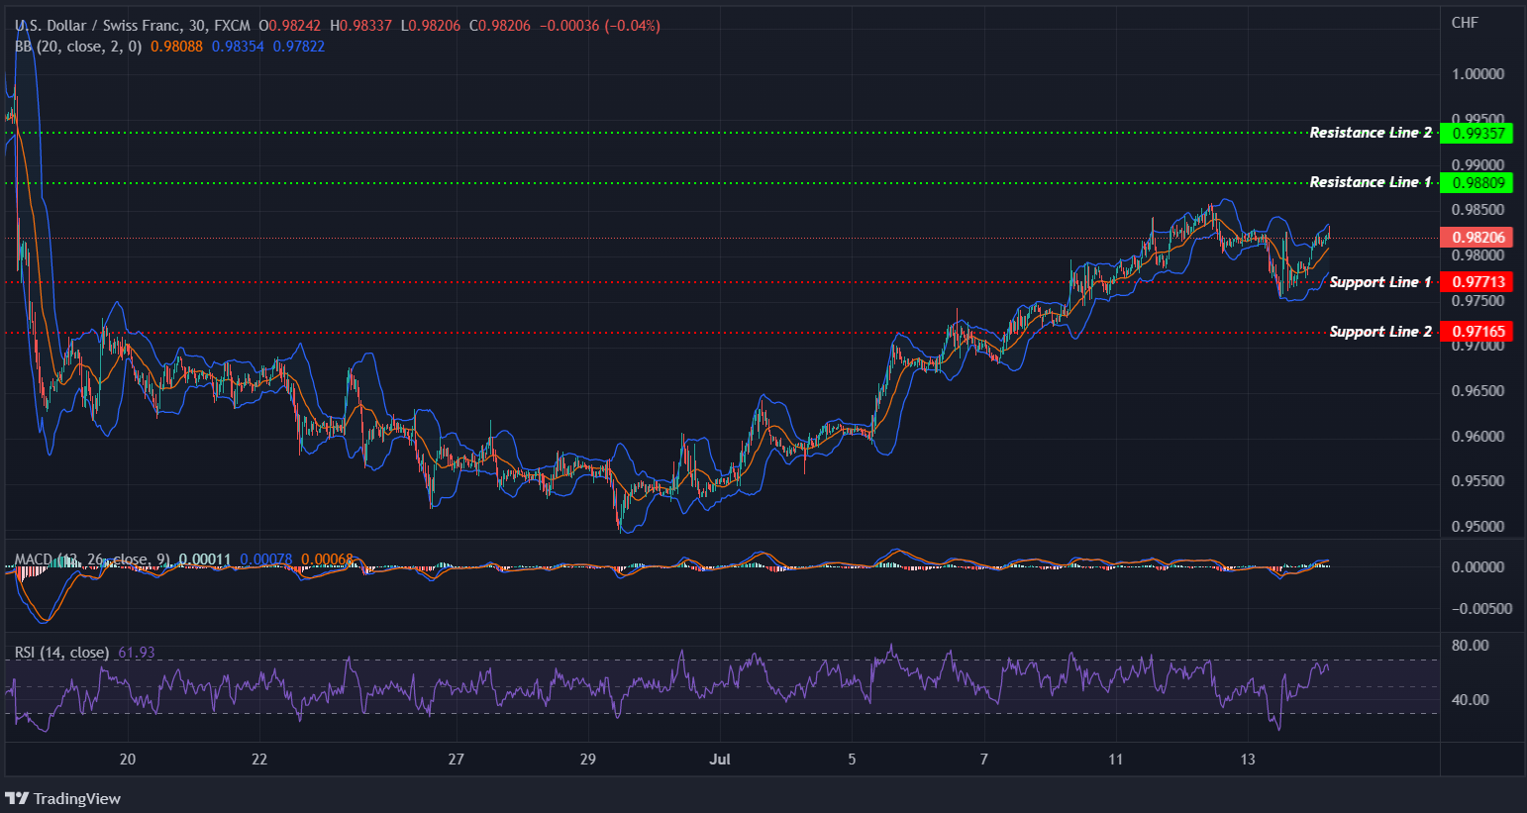The width and height of the screenshot is (1527, 813).
Task: Click the CHF label on the price scale
Action: pyautogui.click(x=1467, y=21)
